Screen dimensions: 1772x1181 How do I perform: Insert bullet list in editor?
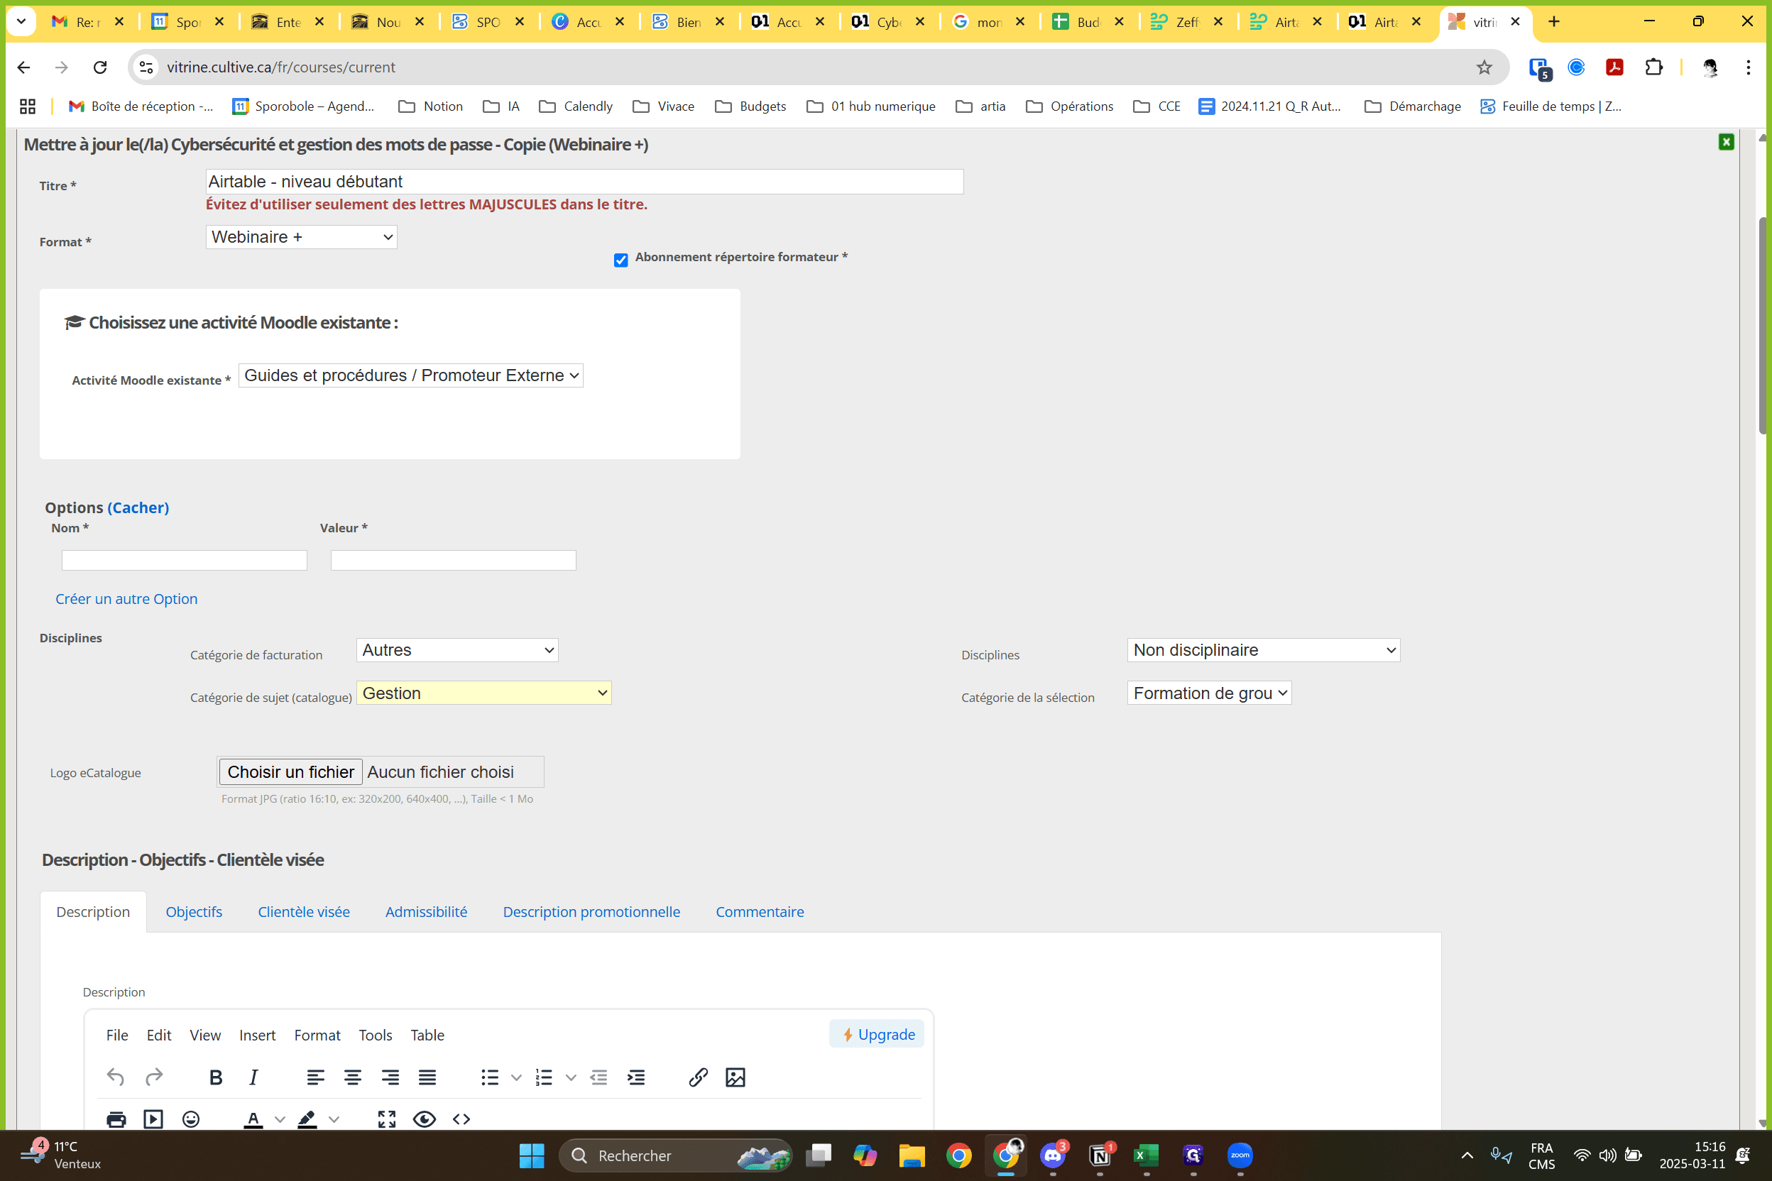(490, 1077)
